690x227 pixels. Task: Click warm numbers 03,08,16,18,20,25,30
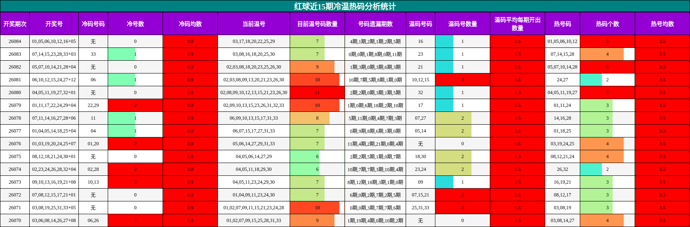[254, 54]
